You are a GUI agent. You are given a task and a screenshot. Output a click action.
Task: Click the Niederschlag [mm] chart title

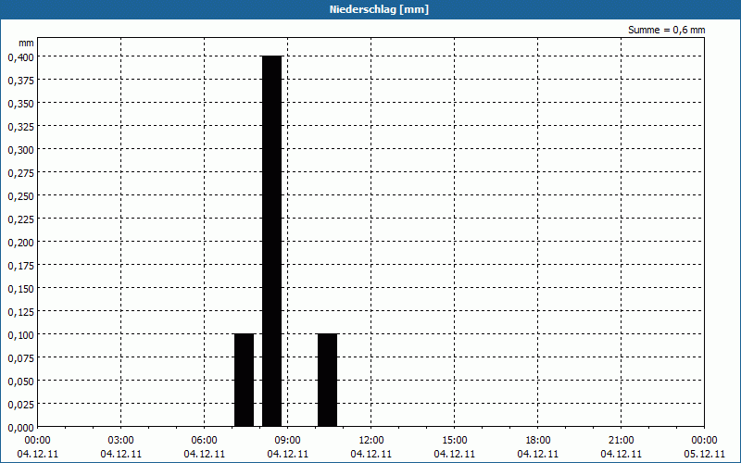[x=379, y=9]
